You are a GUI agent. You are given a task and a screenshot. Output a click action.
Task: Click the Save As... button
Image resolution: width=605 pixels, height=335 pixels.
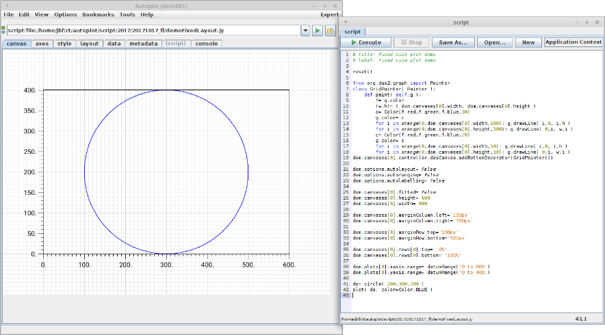[452, 42]
